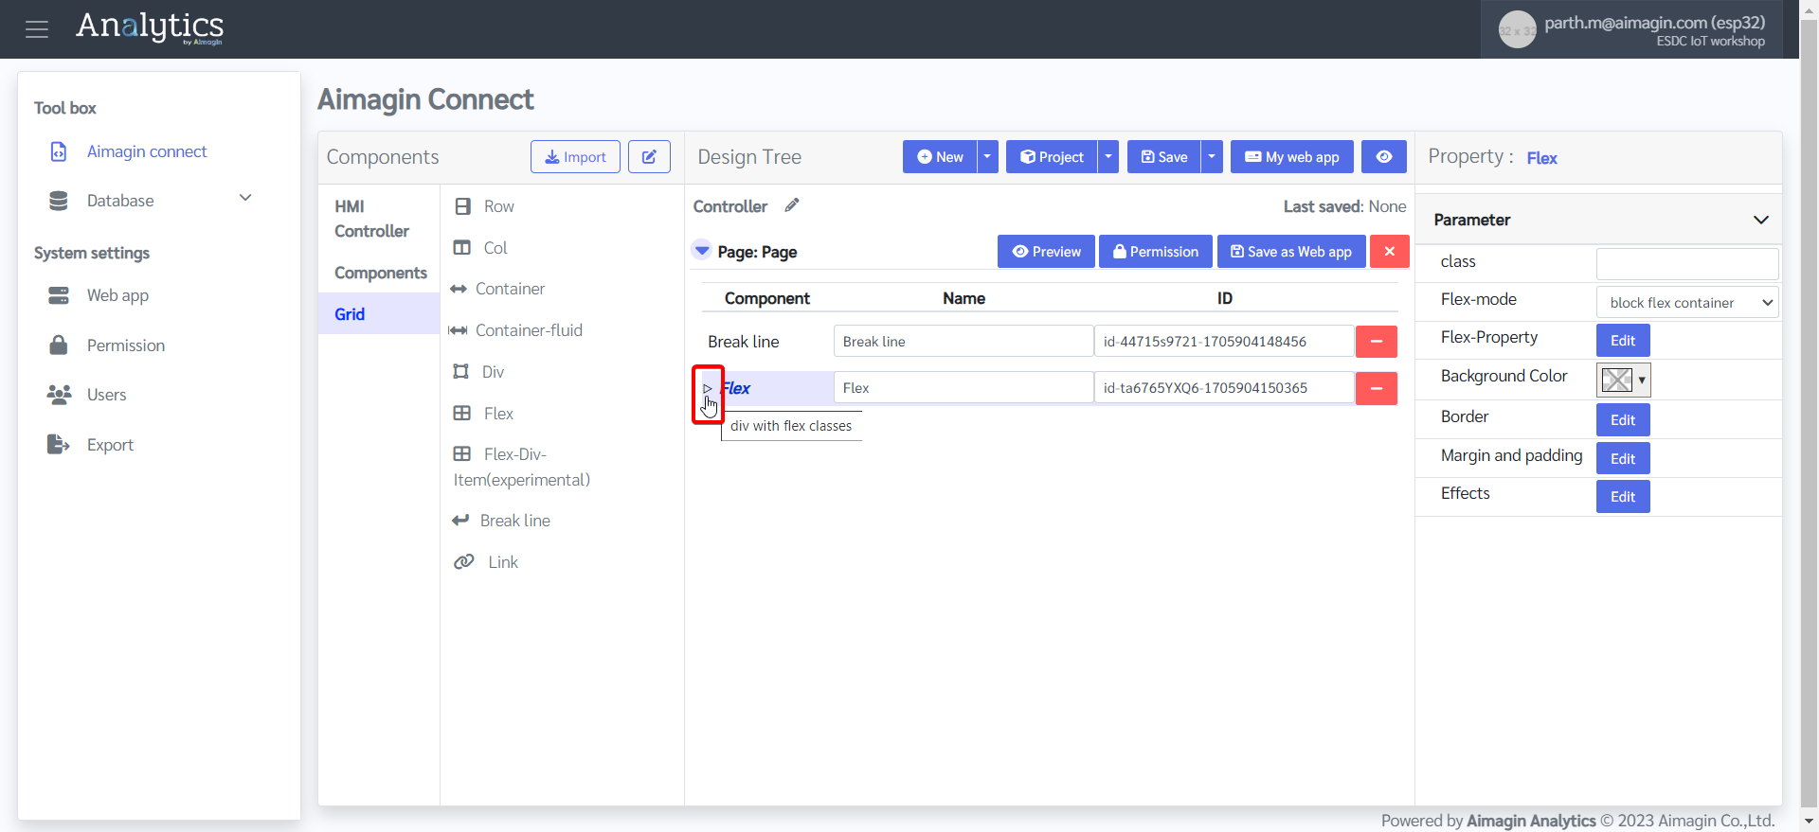The height and width of the screenshot is (832, 1819).
Task: Add the Flex-Div-Item experimental component
Action: point(522,467)
